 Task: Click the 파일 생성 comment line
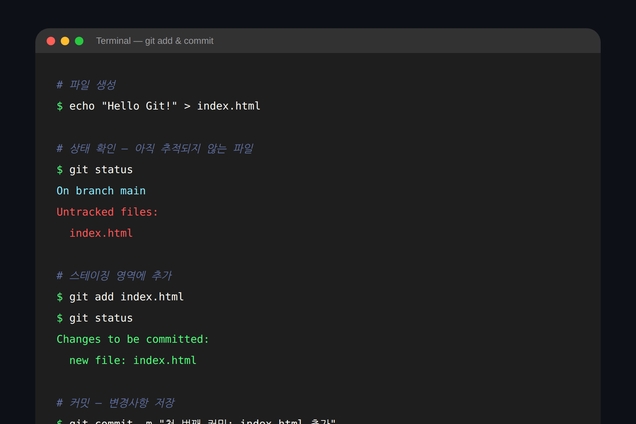point(87,84)
